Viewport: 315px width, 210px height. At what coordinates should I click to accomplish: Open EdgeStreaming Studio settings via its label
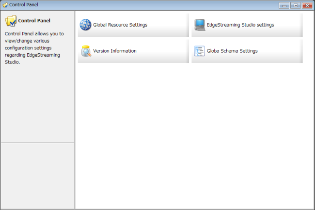tap(240, 25)
